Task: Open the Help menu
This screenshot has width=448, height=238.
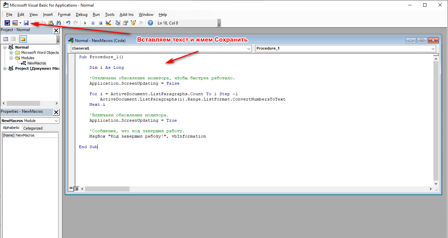Action: tap(163, 15)
